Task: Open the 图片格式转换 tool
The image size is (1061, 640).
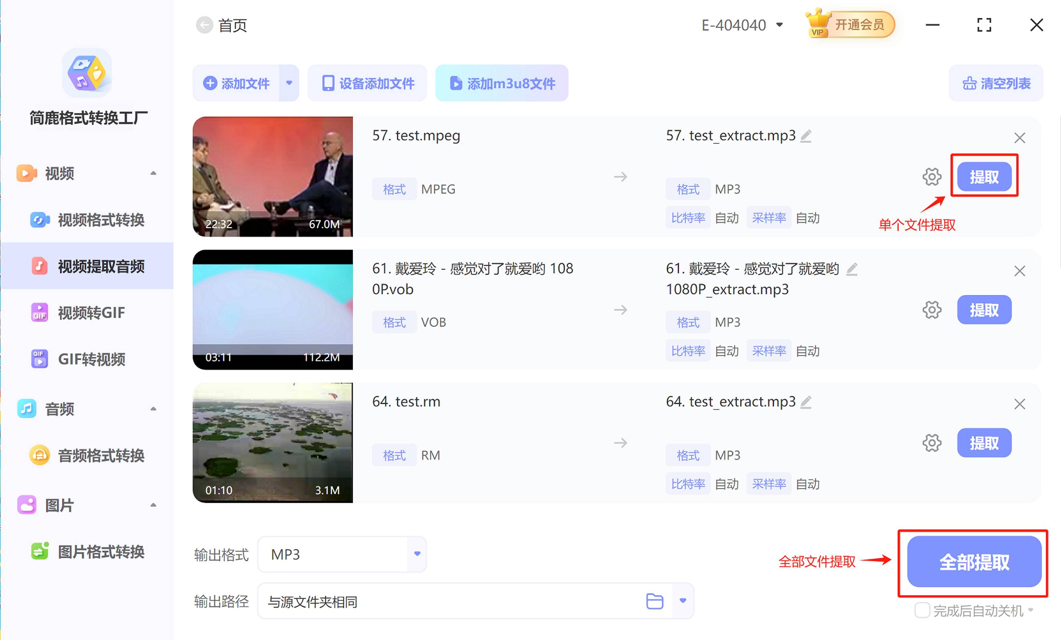Action: (101, 552)
